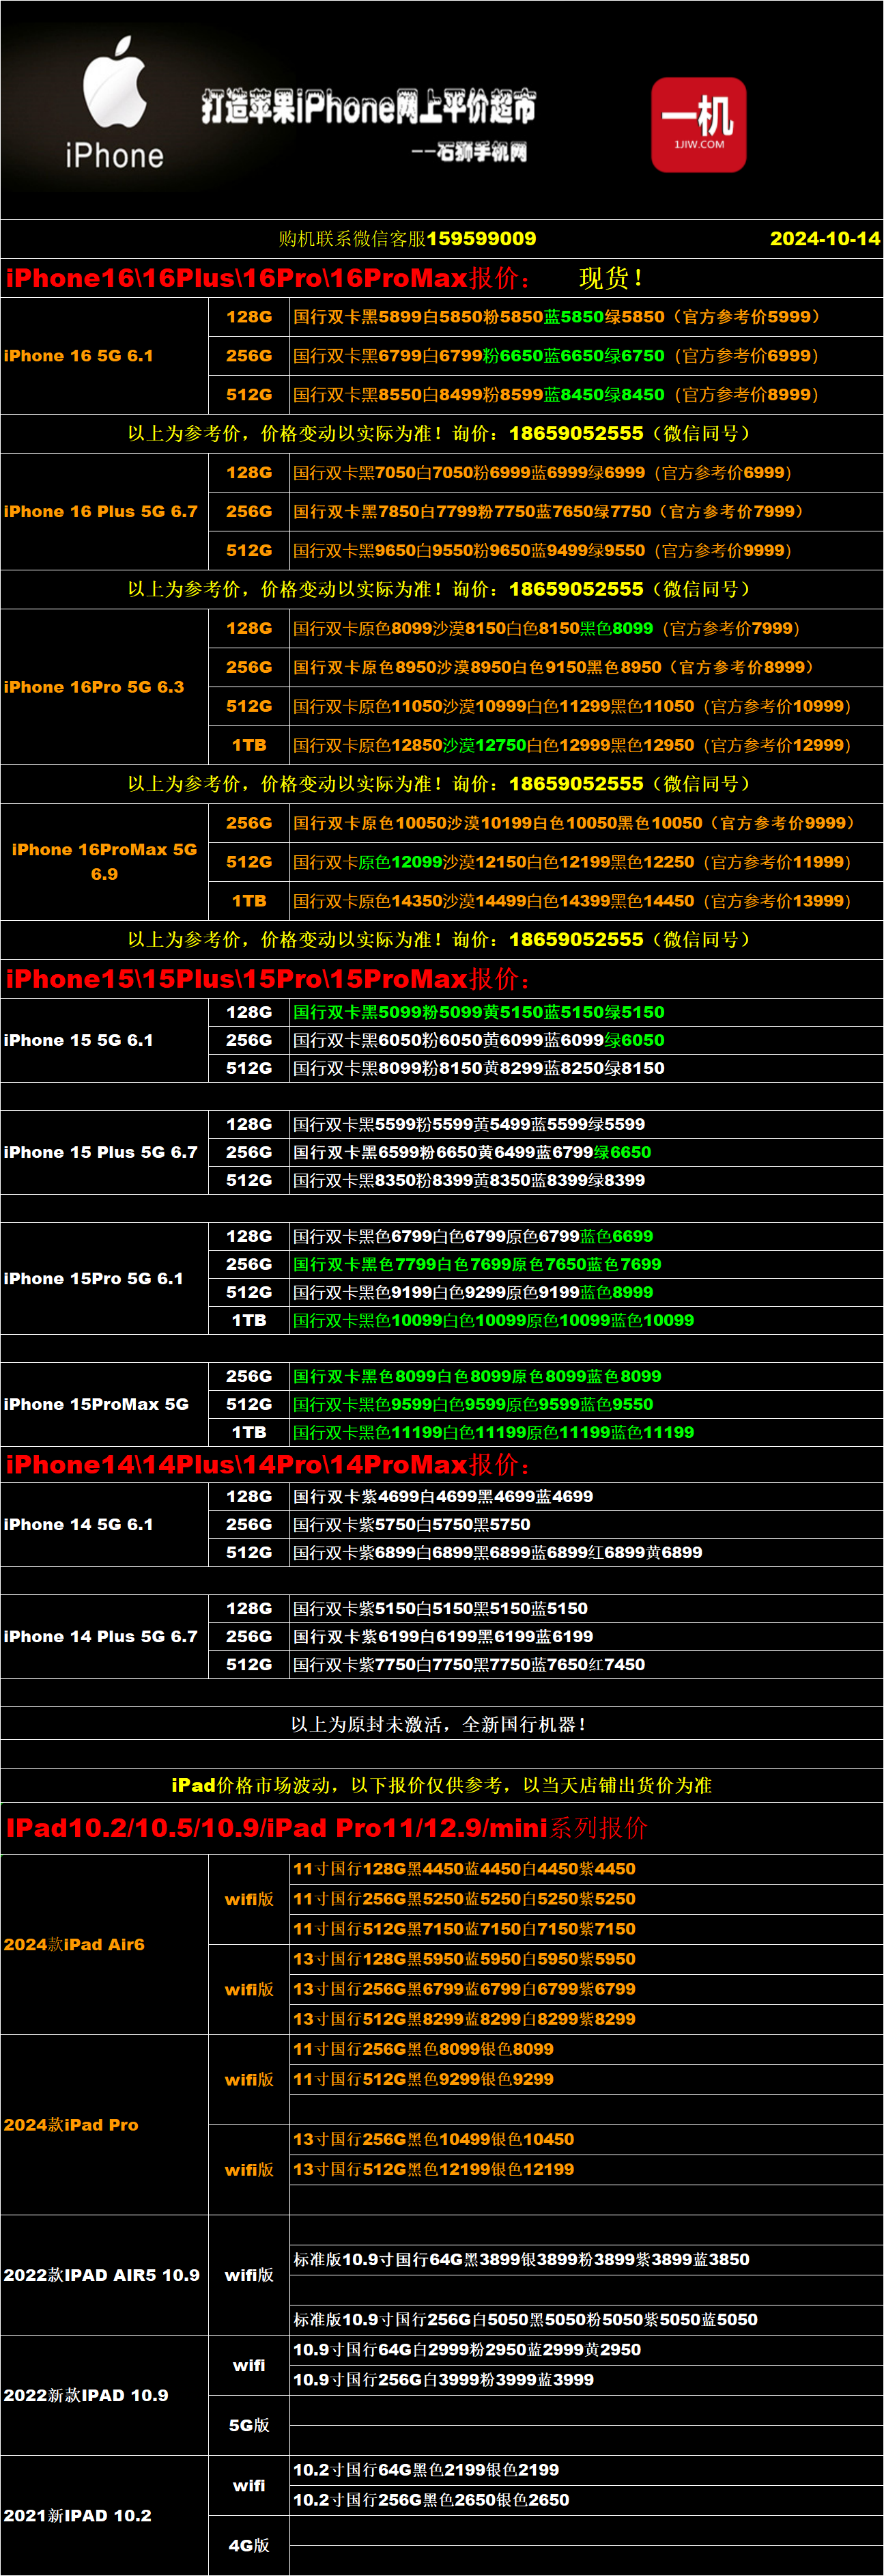
Task: Click the Apple iPhone logo
Action: click(x=114, y=103)
